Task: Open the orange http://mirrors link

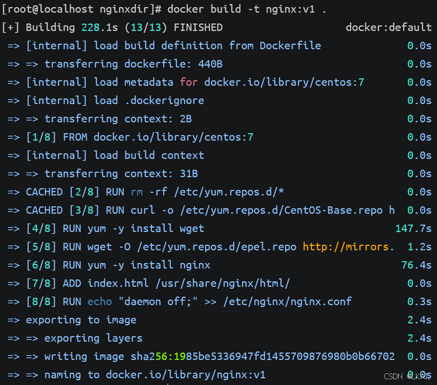Action: click(349, 246)
